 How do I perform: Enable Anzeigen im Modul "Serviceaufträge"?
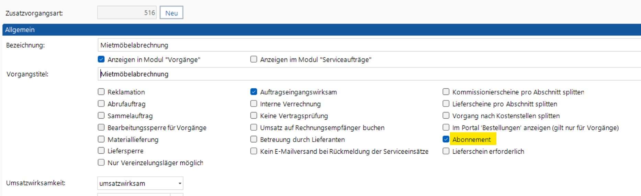pyautogui.click(x=254, y=59)
